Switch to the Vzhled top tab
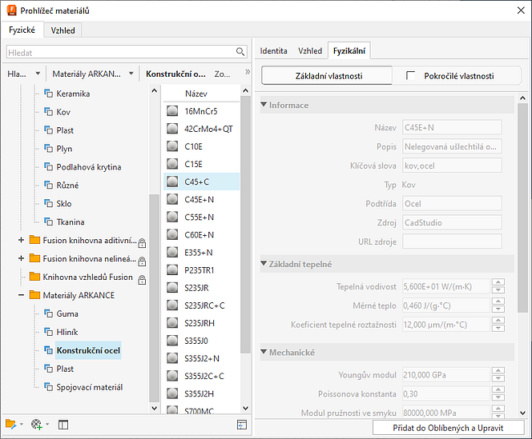Viewport: 532px width, 439px height. [x=62, y=30]
